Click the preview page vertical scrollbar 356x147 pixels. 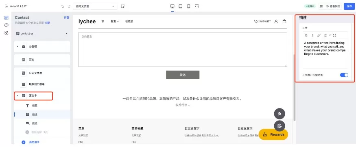[295, 87]
